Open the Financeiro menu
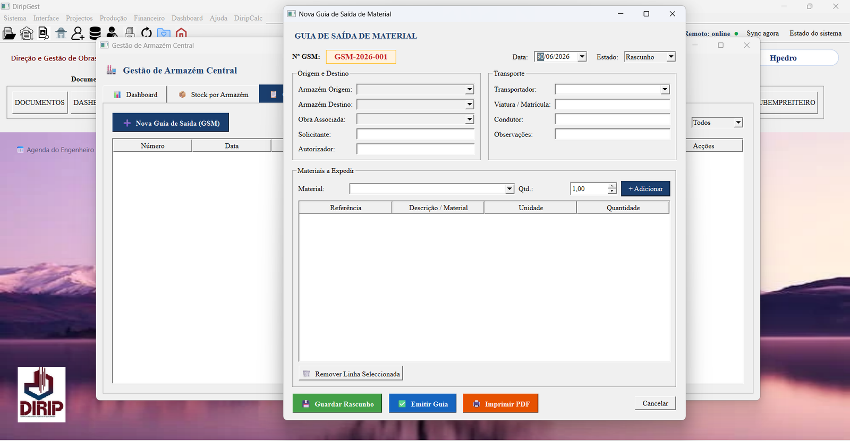This screenshot has height=441, width=850. point(149,18)
